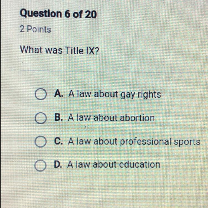Image resolution: width=208 pixels, height=208 pixels.
Task: Click the 'Question 6 of 20' heading
Action: (x=58, y=14)
